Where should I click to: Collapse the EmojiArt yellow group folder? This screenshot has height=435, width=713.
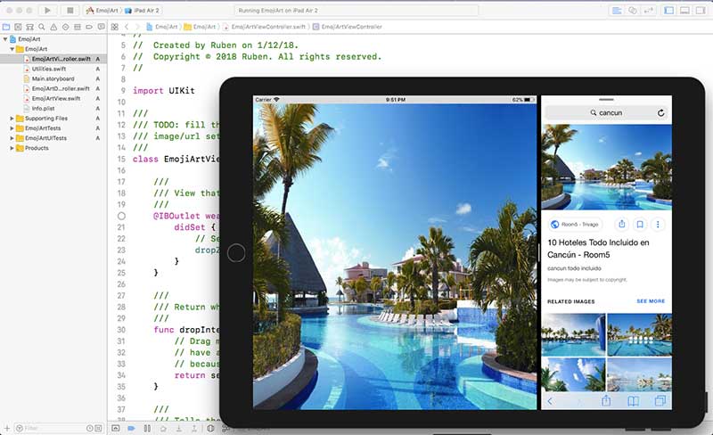(x=12, y=49)
